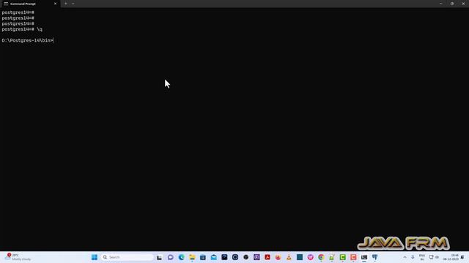Show hidden system tray icons
This screenshot has width=469, height=263.
coord(405,257)
